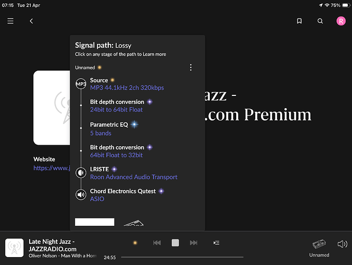
Task: Click the Signal path: Lossy heading
Action: coord(103,46)
